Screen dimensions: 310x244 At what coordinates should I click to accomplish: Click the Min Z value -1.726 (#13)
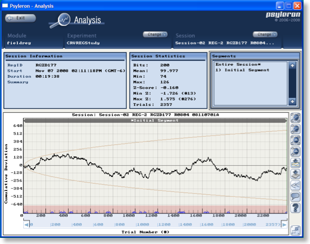click(178, 93)
